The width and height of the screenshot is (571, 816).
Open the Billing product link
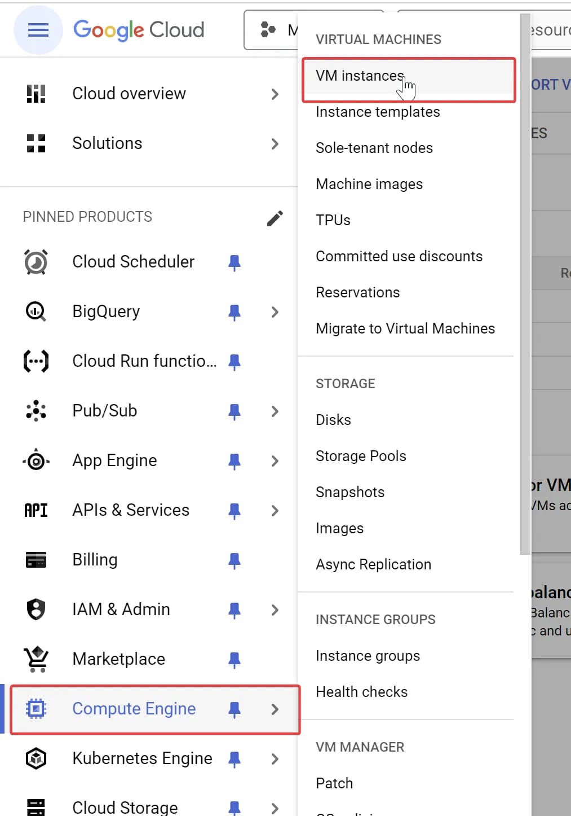[95, 560]
